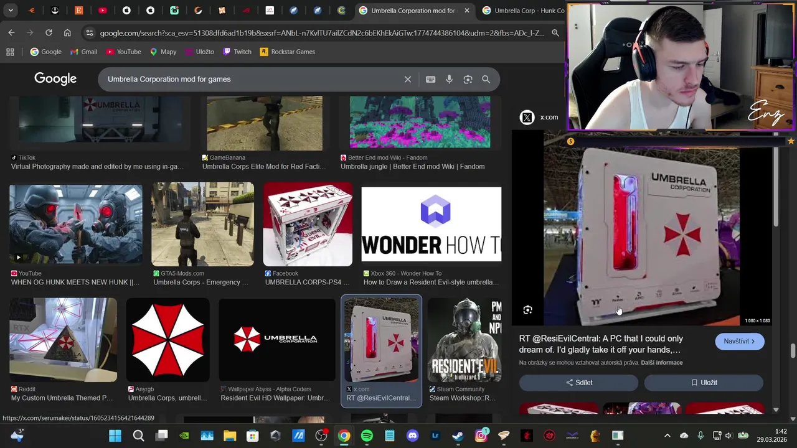Open the apps grid in bookmarks bar
This screenshot has width=797, height=448.
[10, 52]
